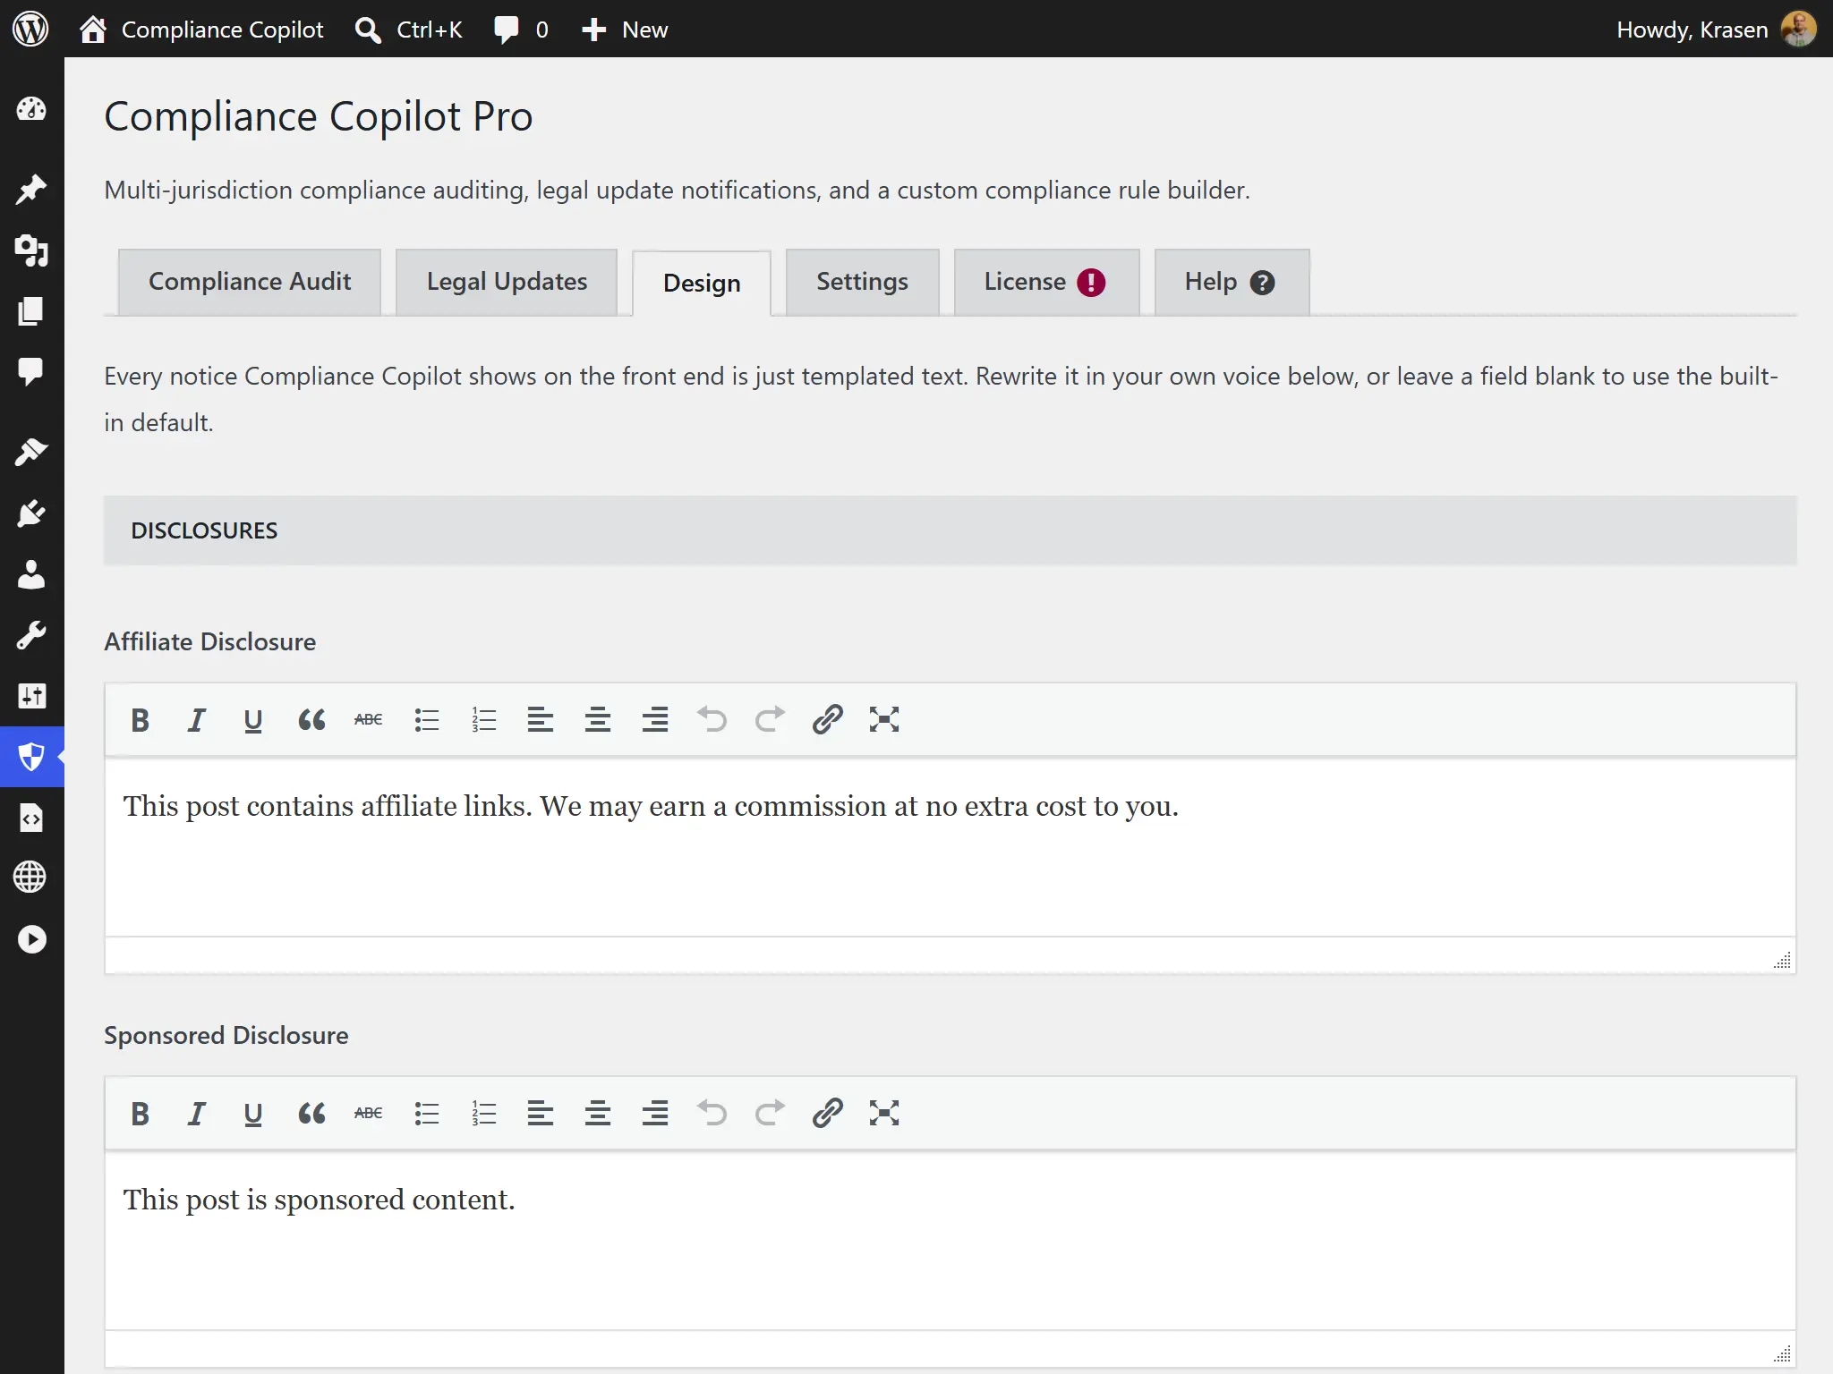Insert numbered list in Sponsored Disclosure editor

483,1114
